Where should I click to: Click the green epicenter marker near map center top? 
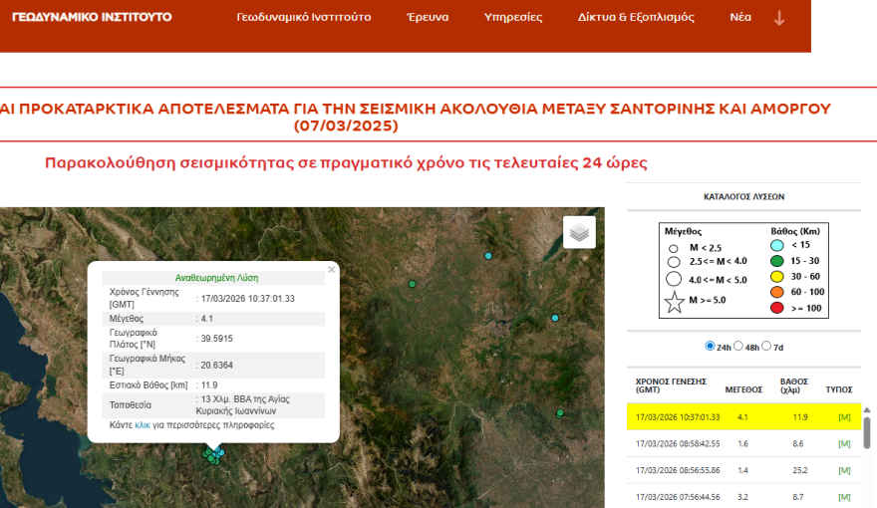413,284
